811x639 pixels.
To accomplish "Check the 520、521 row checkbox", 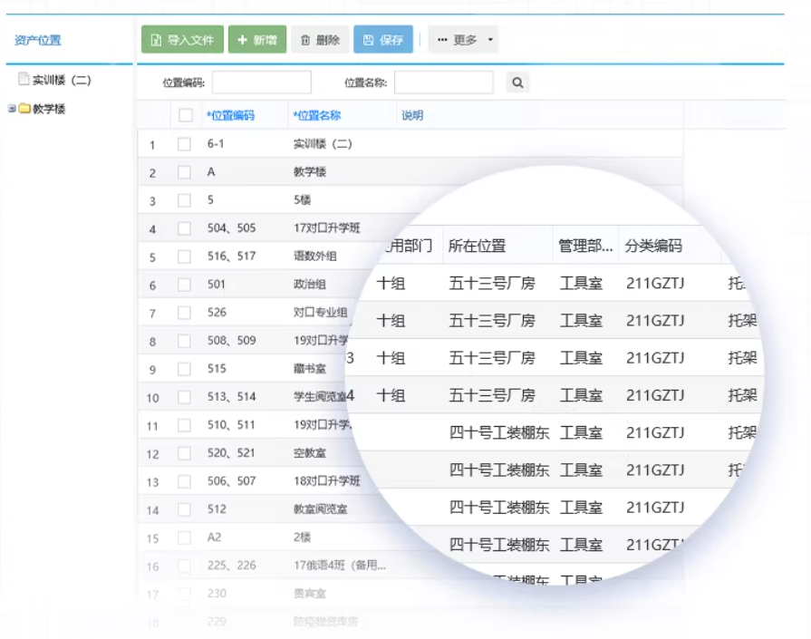I will [x=184, y=453].
